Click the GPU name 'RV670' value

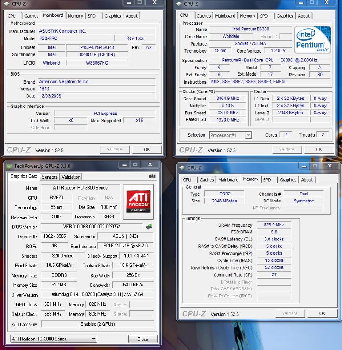pyautogui.click(x=56, y=198)
